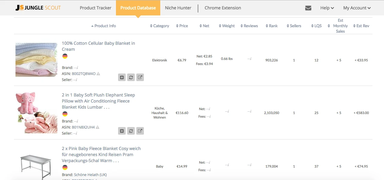Click the Schöne Helath (UK) brand link
The height and width of the screenshot is (180, 384).
[90, 175]
